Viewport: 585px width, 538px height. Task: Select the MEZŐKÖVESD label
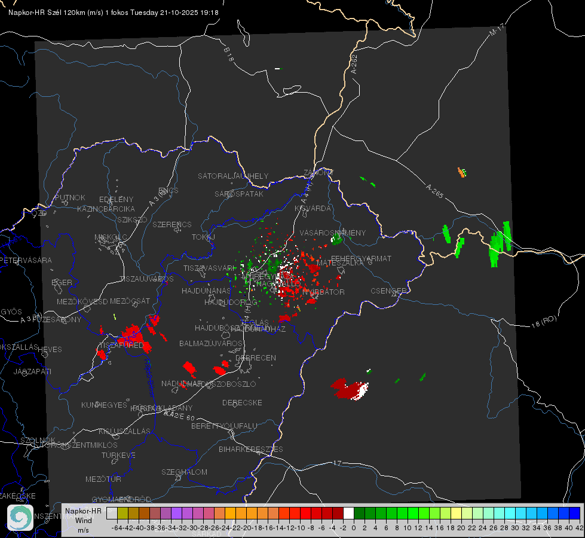tap(82, 302)
